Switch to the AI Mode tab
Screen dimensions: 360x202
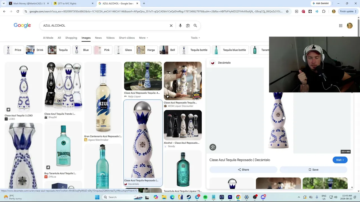tap(48, 38)
